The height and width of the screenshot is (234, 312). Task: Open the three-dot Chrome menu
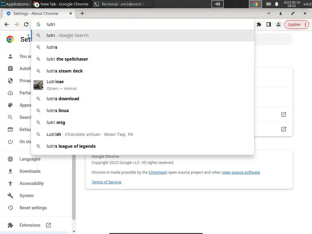305,24
